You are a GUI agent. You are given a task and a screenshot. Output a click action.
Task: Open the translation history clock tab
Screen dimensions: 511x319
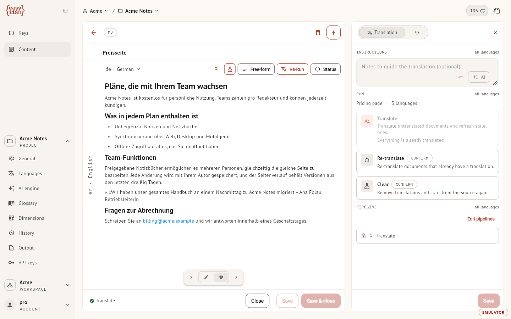pyautogui.click(x=417, y=33)
